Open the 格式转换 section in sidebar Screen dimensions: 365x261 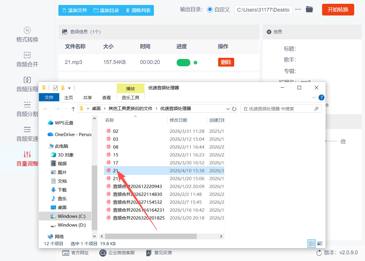point(27,35)
